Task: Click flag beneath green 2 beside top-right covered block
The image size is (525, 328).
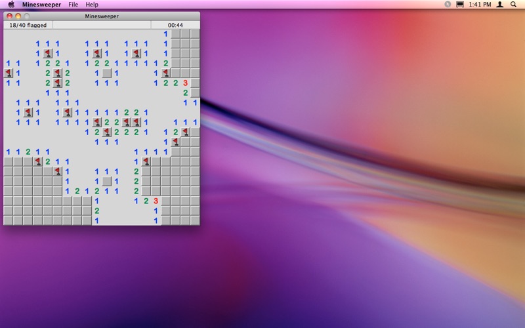Action: pos(166,73)
